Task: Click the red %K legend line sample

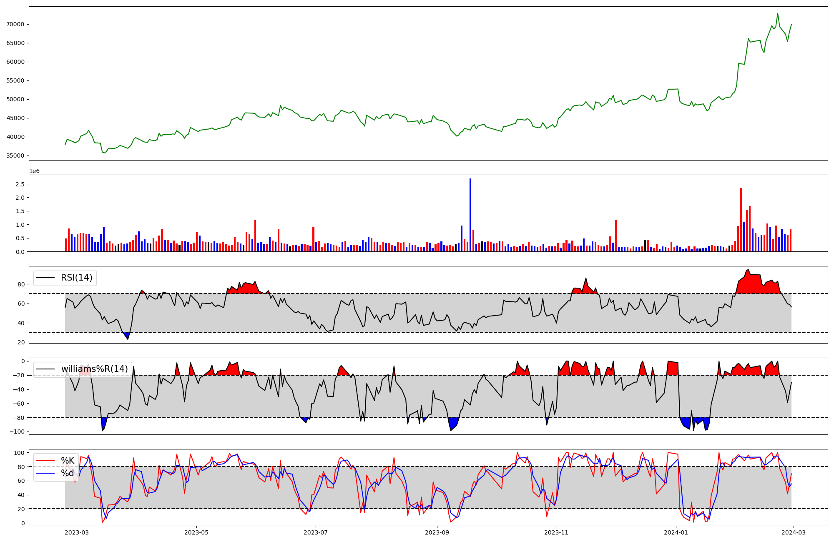Action: click(x=45, y=461)
